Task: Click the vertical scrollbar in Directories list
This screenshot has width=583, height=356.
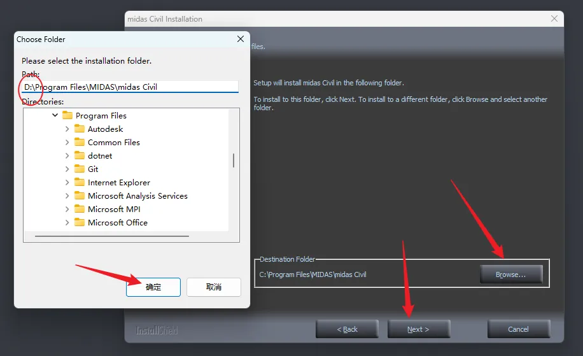Action: pos(234,160)
